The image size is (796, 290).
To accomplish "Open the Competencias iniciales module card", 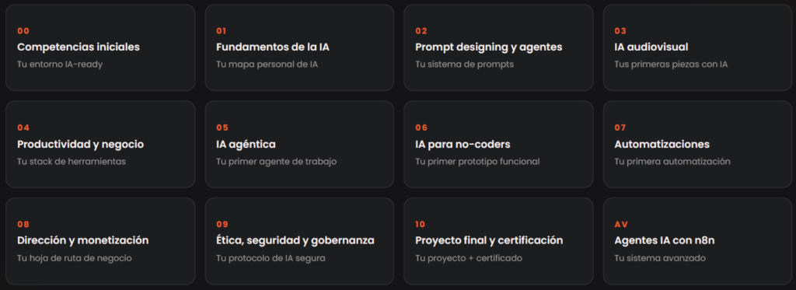I will point(100,47).
